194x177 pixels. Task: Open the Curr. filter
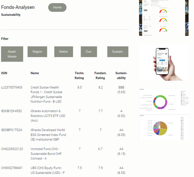tap(89, 52)
